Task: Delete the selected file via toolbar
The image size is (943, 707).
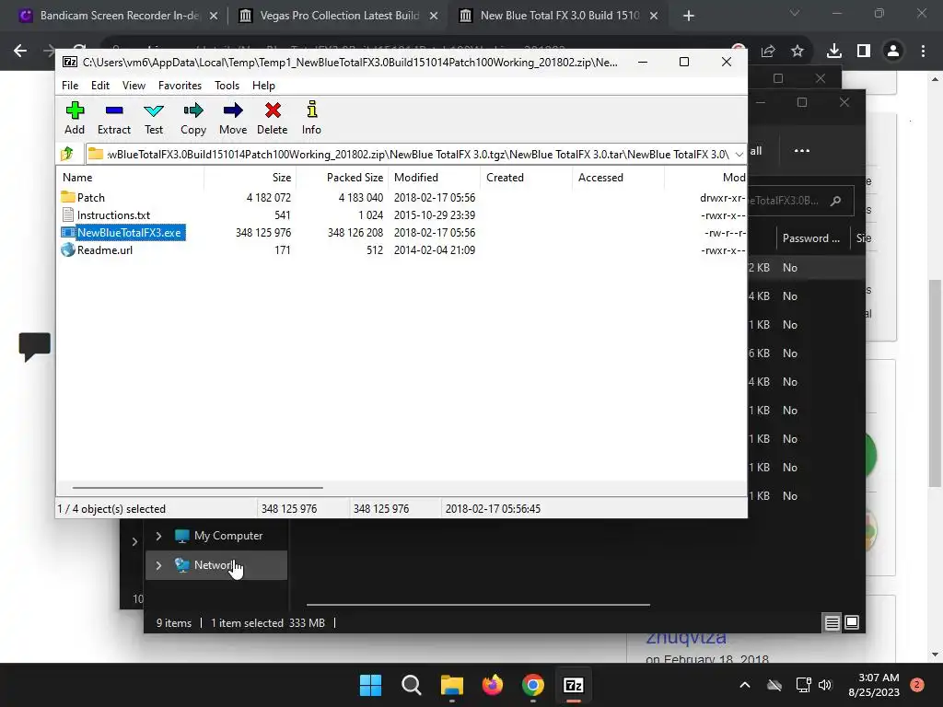Action: [272, 118]
